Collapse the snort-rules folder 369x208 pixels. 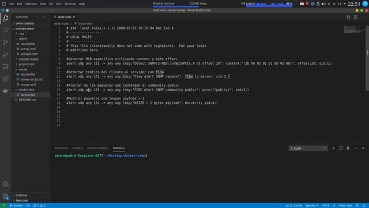pos(31,90)
